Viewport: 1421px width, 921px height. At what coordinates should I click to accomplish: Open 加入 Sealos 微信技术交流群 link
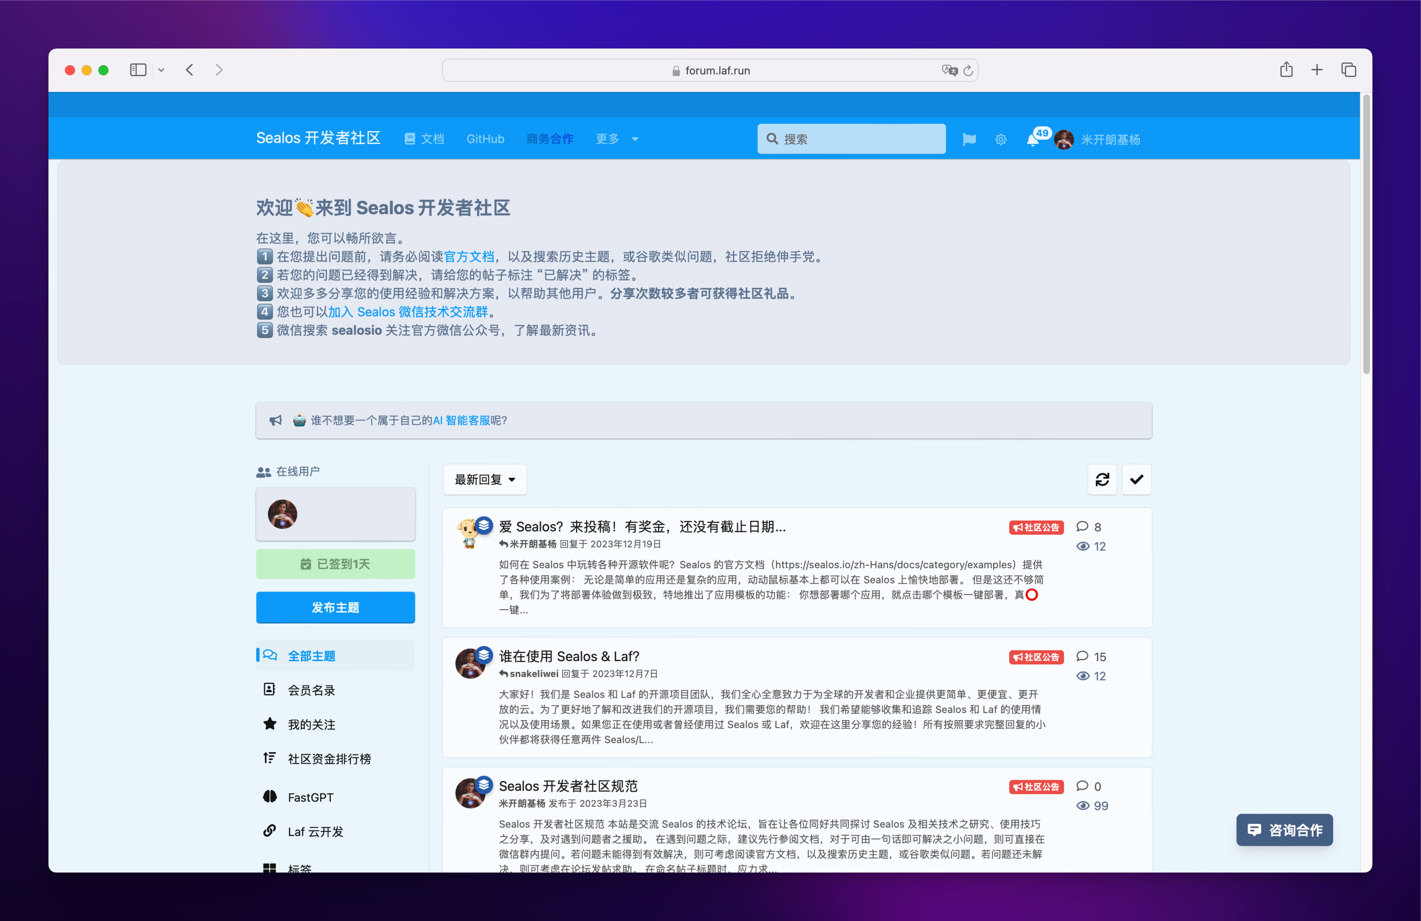coord(408,312)
